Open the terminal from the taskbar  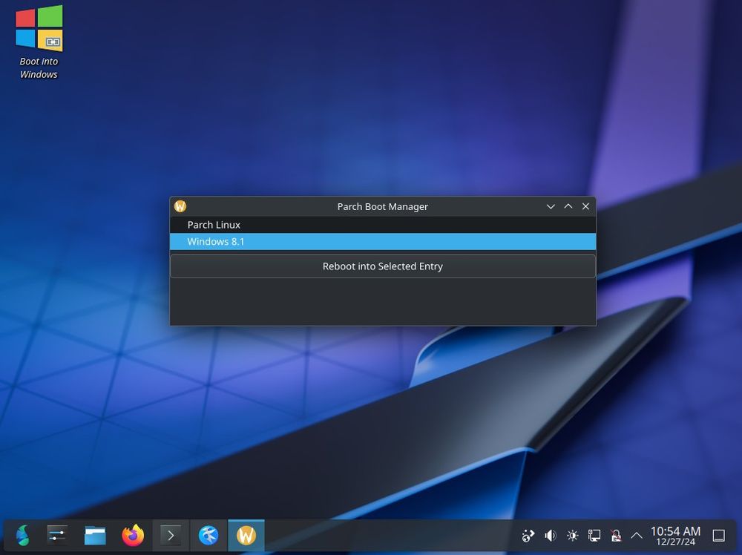[x=171, y=536]
